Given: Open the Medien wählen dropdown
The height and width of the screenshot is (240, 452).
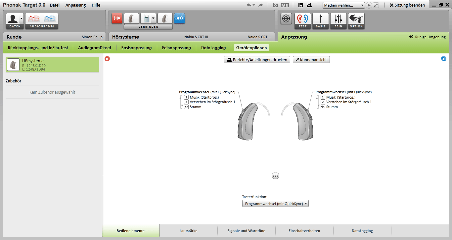Looking at the screenshot, I should coord(343,5).
